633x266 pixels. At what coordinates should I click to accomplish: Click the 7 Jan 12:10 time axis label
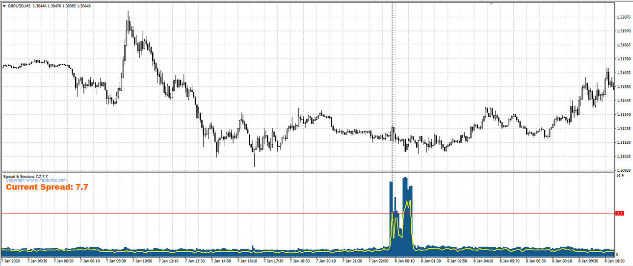coord(168,262)
